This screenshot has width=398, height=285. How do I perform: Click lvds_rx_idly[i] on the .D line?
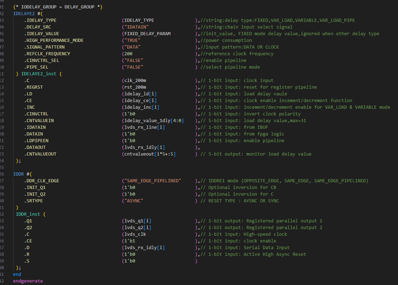click(144, 248)
